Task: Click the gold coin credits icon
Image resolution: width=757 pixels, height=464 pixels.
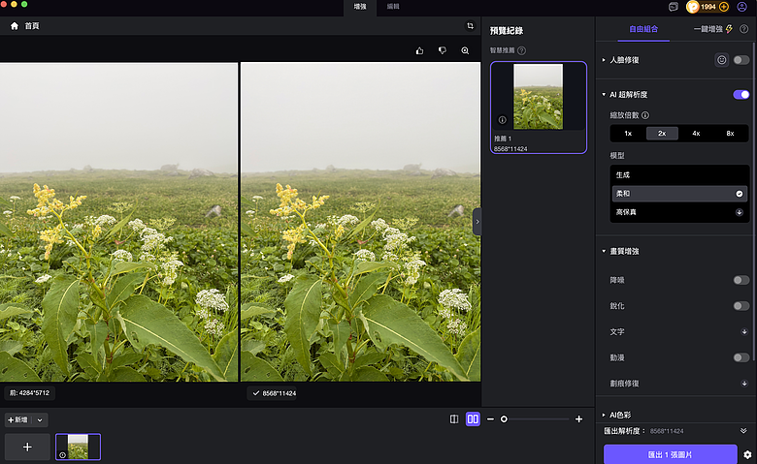Action: 693,7
